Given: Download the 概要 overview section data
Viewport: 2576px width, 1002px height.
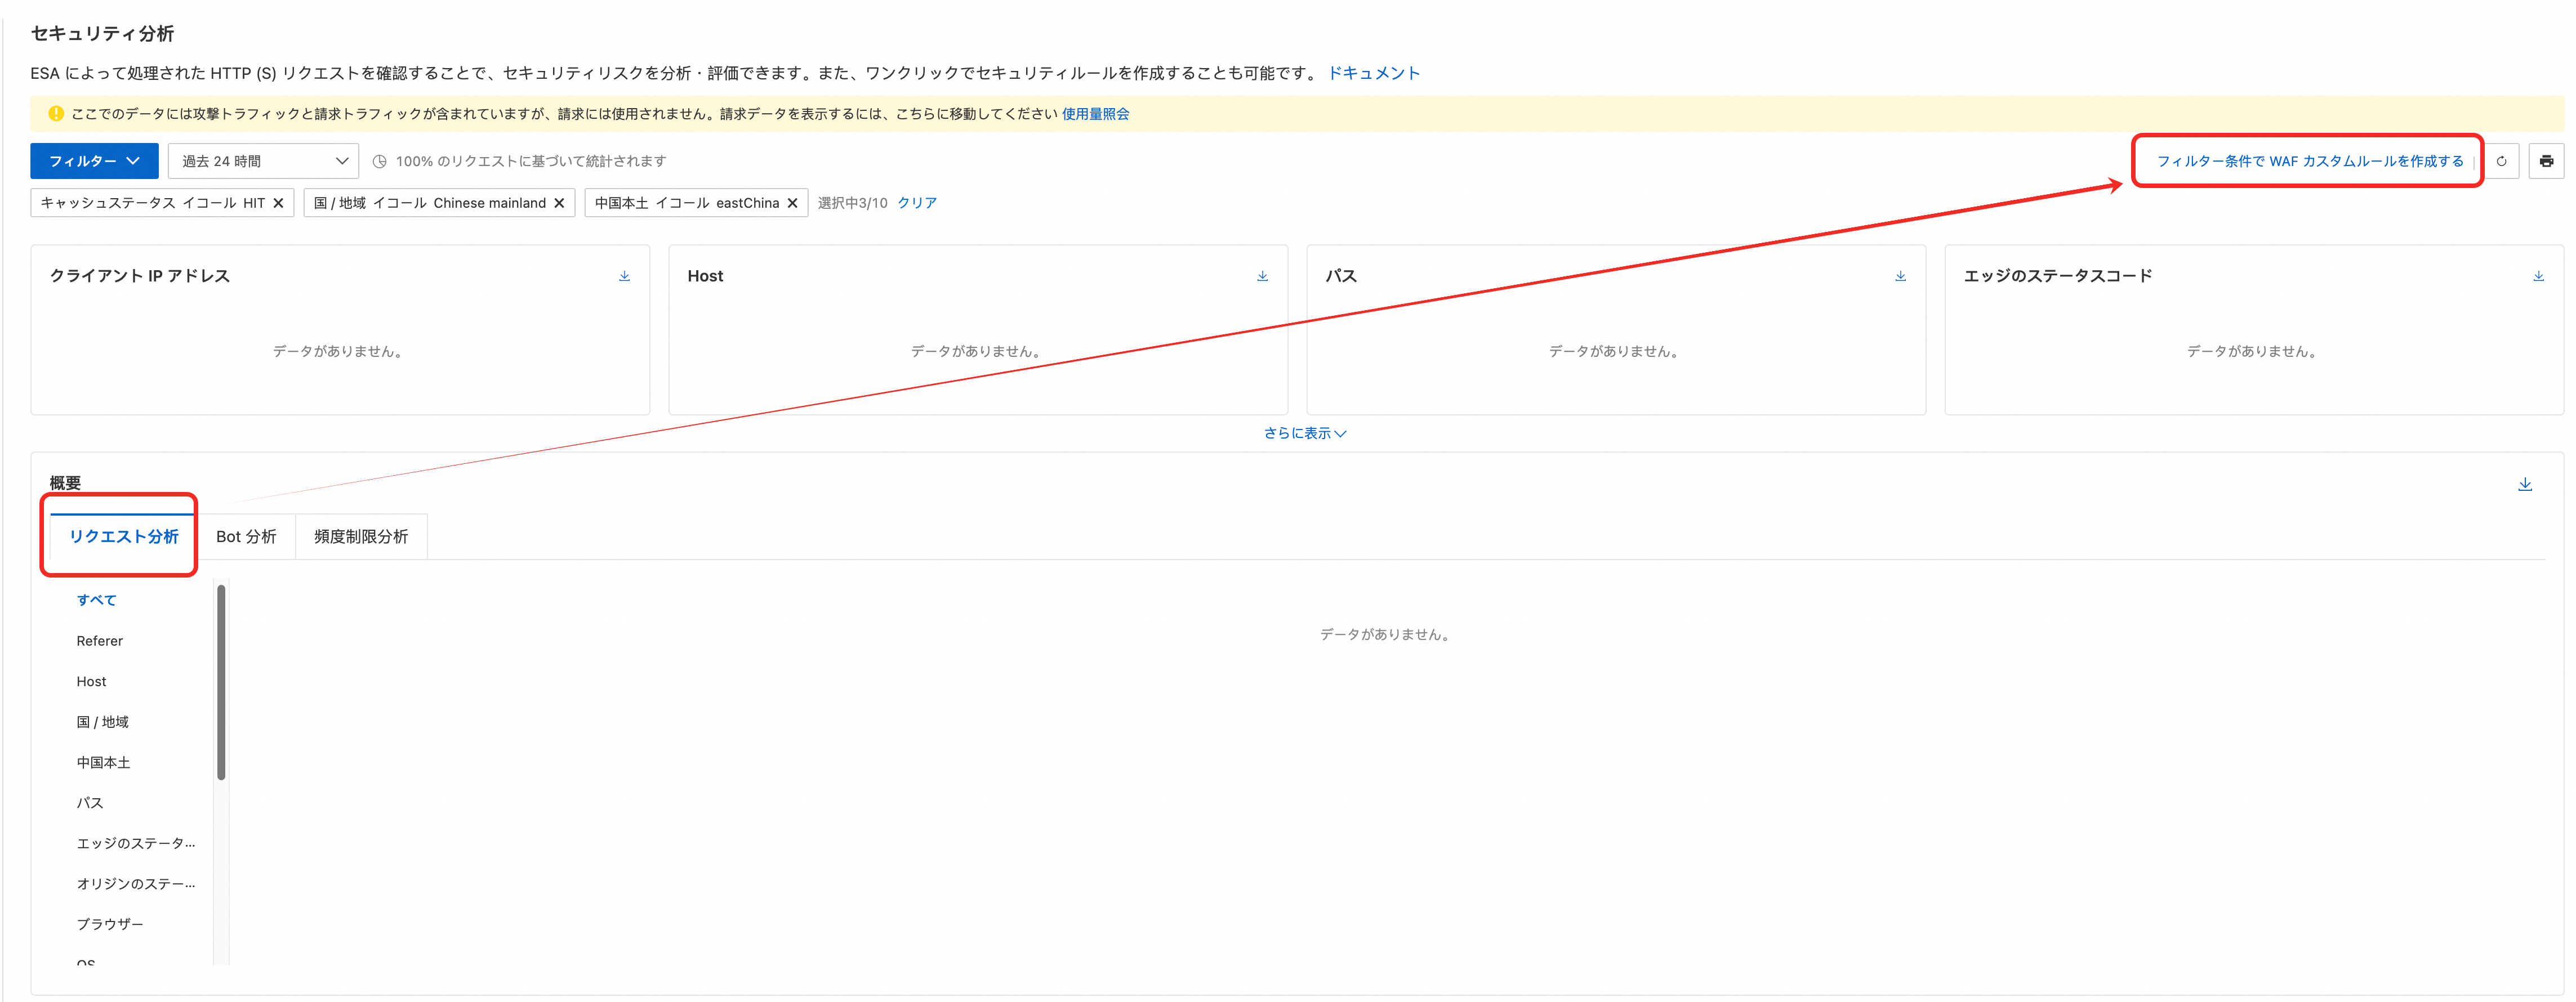Looking at the screenshot, I should pyautogui.click(x=2524, y=484).
